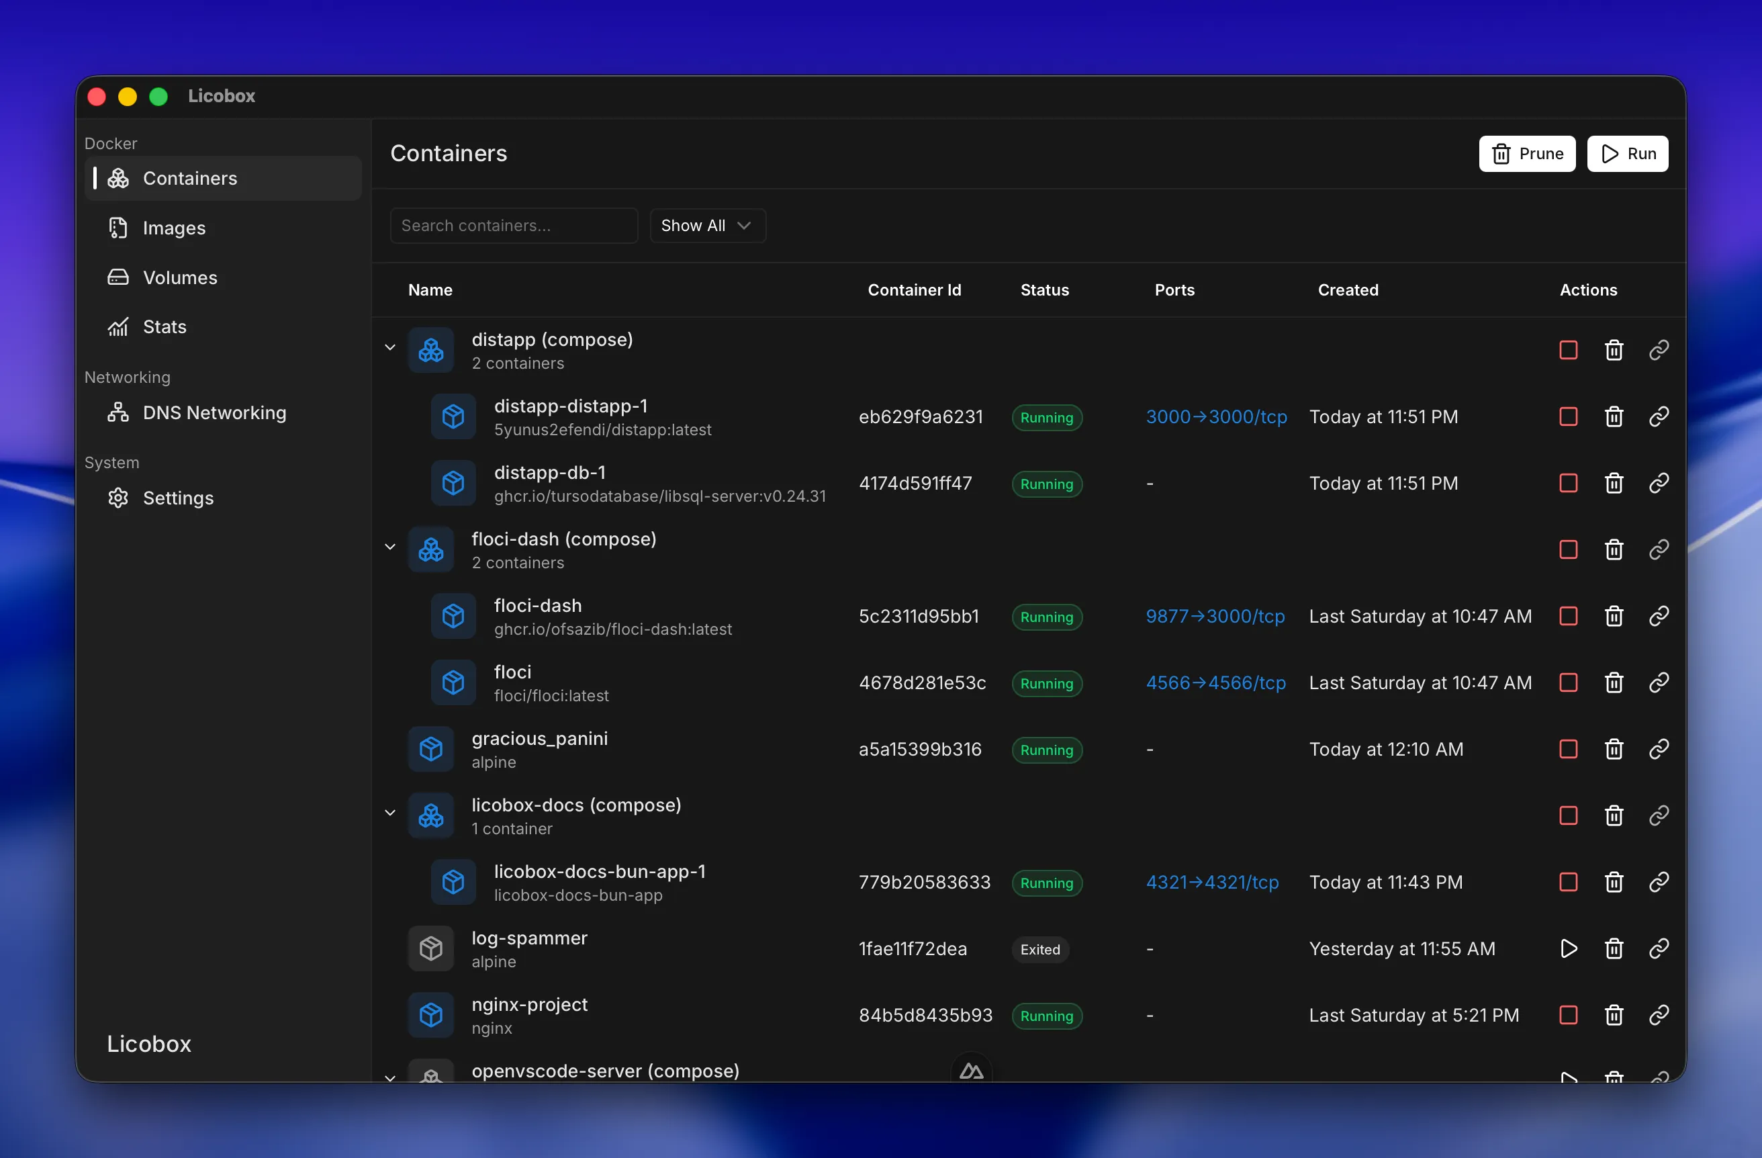Open link for distapp compose group

pyautogui.click(x=1659, y=350)
